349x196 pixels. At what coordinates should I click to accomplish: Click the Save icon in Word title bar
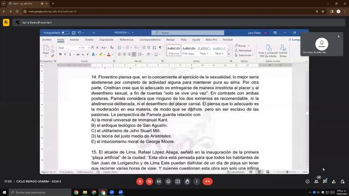point(74,33)
